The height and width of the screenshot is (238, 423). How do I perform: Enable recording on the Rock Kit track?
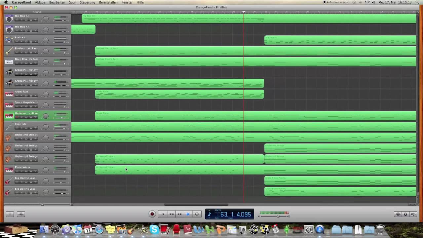click(x=17, y=41)
